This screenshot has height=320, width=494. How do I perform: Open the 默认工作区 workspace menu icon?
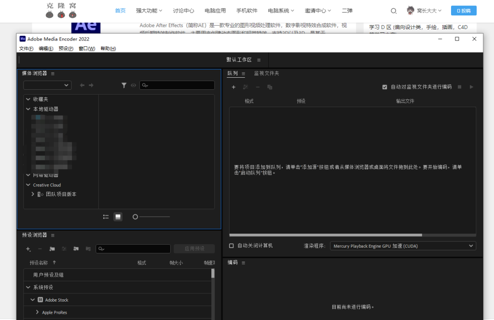tap(259, 60)
